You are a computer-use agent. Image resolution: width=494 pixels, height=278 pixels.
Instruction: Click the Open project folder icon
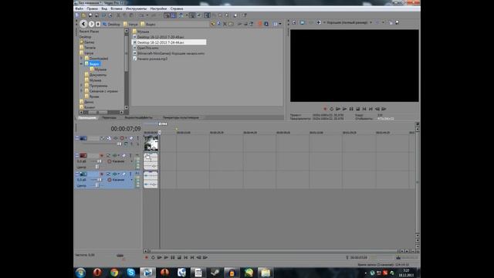tap(83, 15)
